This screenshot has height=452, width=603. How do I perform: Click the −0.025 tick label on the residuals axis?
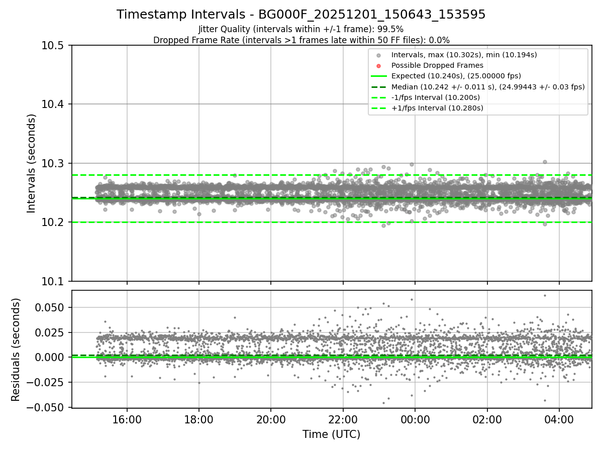(46, 383)
